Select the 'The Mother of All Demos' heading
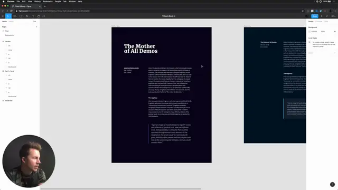 pos(140,49)
